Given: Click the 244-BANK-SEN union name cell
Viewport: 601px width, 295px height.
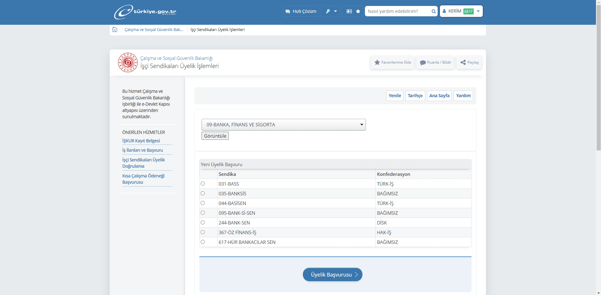Looking at the screenshot, I should click(x=296, y=223).
